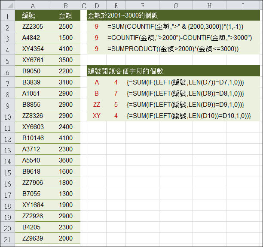Select column B header
The image size is (263, 247).
66,6
